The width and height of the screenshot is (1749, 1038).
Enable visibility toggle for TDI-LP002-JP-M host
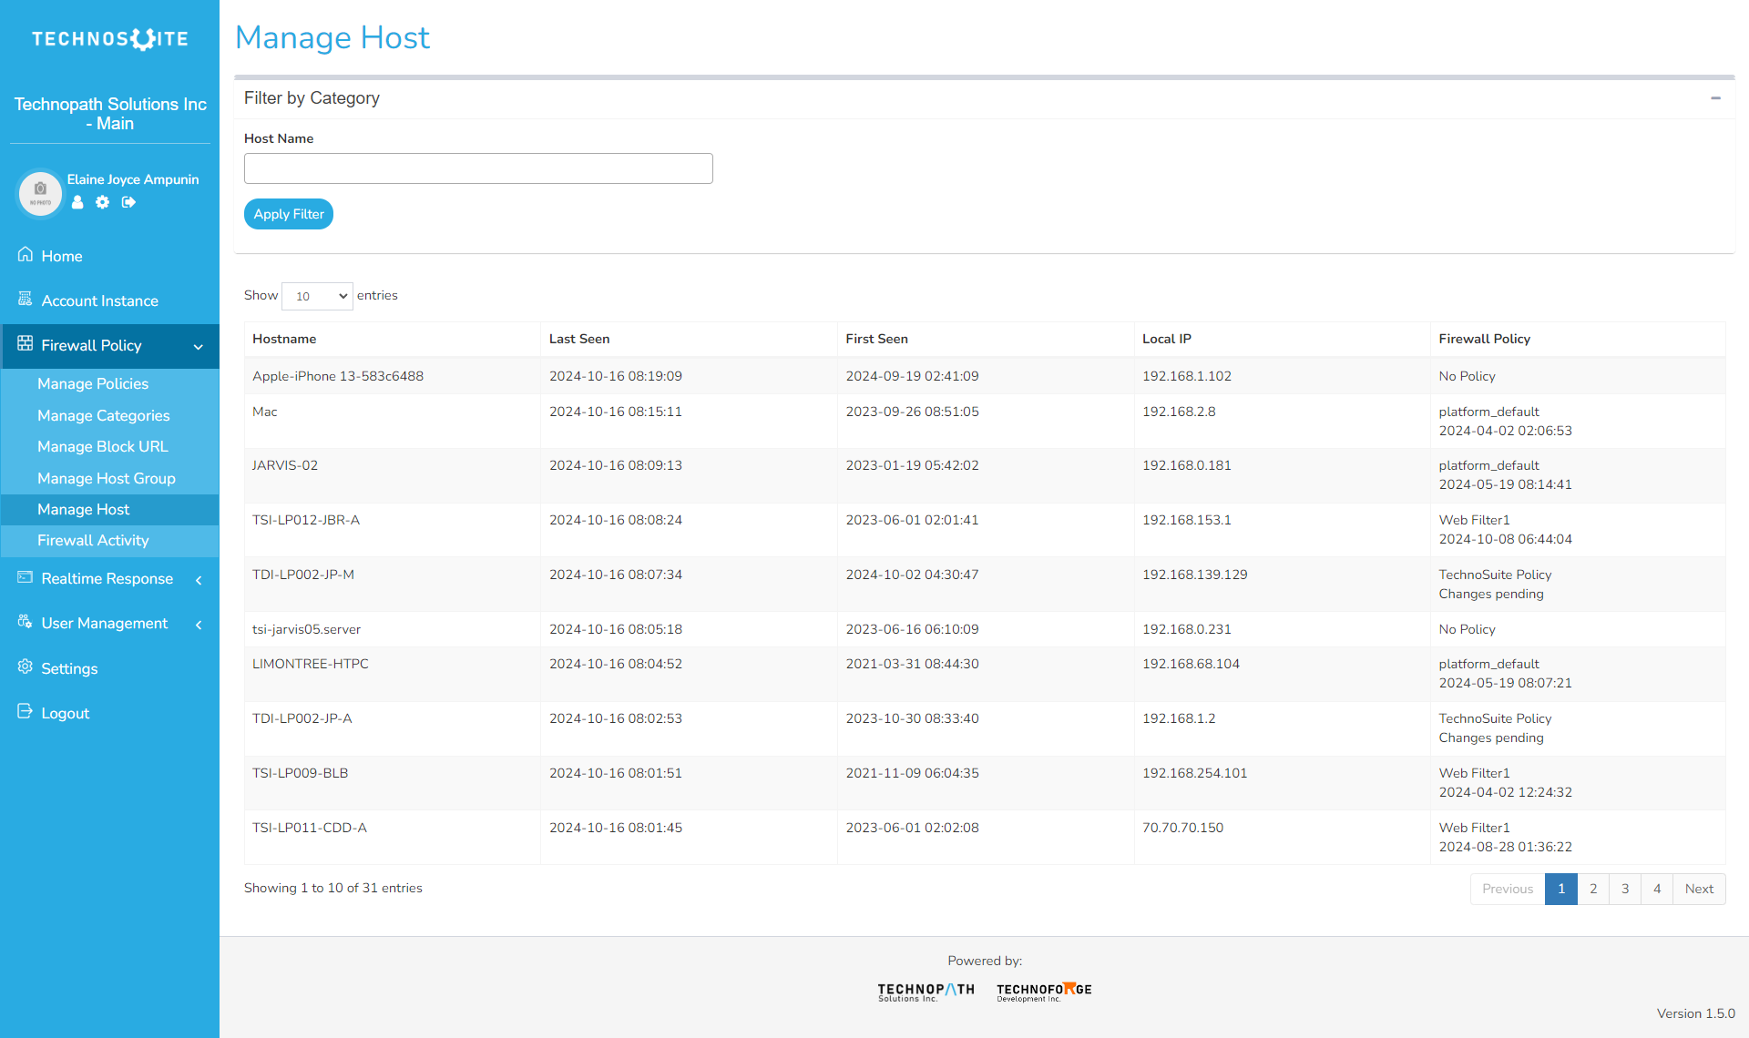[305, 575]
